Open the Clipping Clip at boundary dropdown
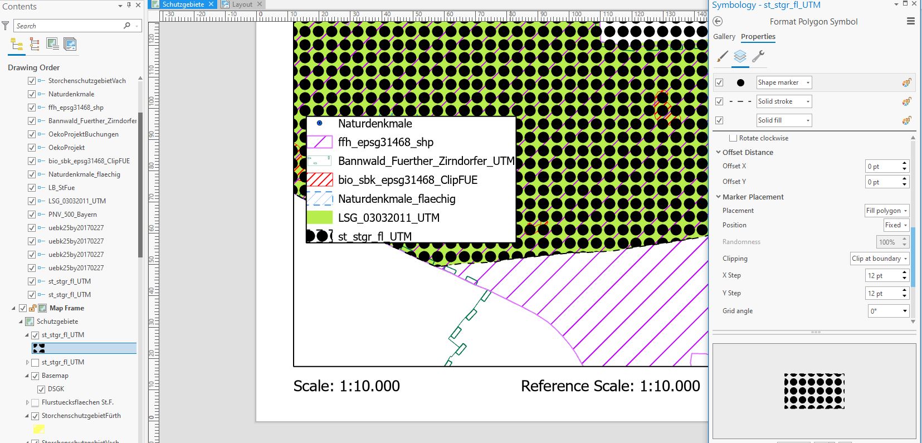 (x=880, y=259)
